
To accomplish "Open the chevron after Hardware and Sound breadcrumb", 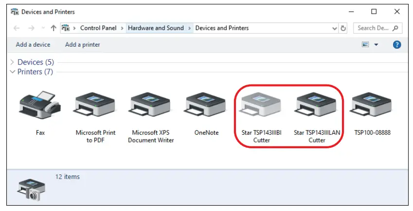I will coord(189,28).
